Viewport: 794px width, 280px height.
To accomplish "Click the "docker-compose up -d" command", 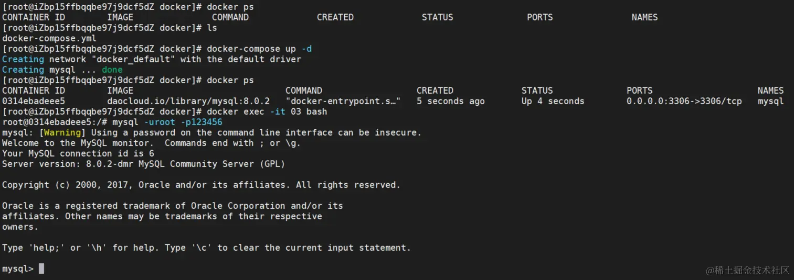I will click(259, 49).
